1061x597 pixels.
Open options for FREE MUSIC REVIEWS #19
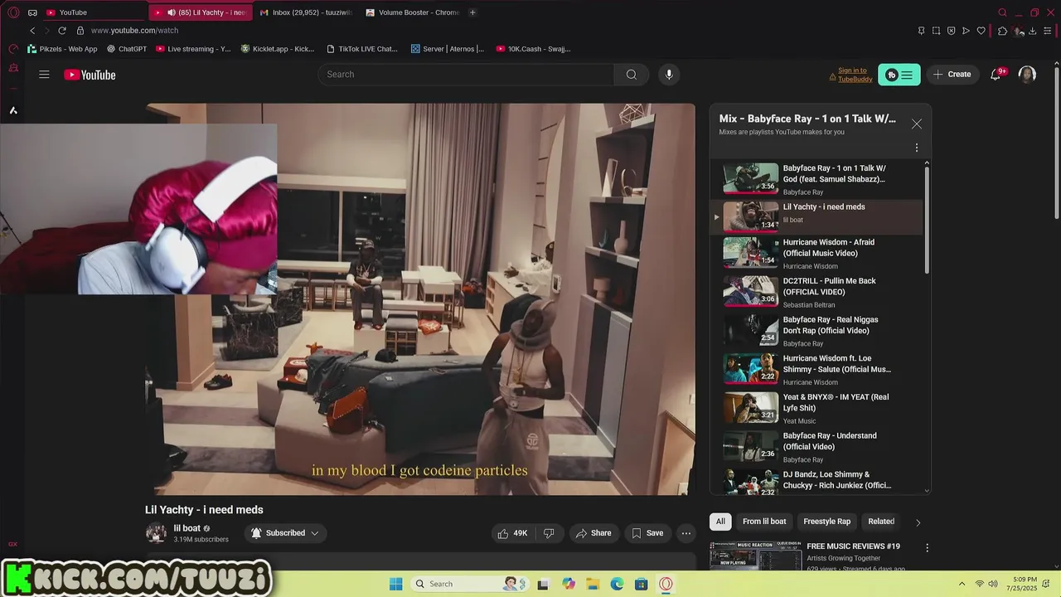(x=927, y=548)
